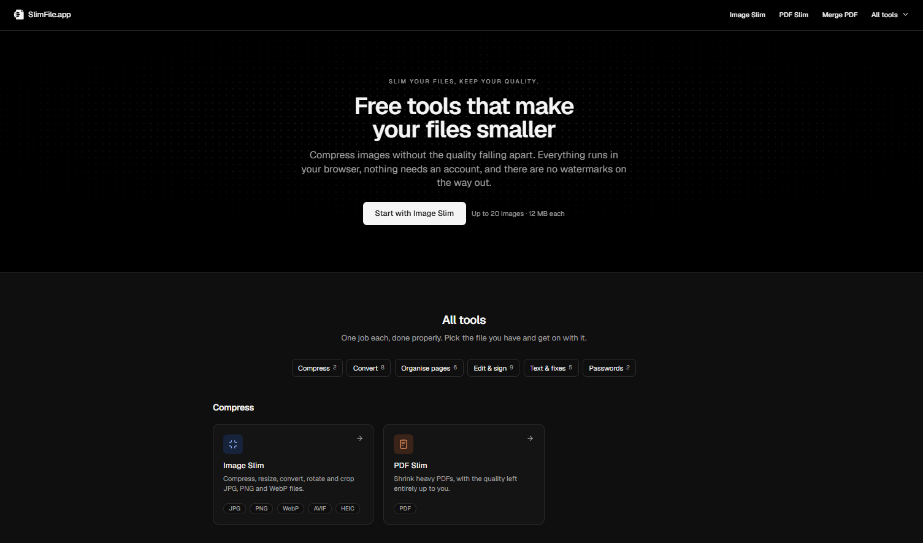923x543 pixels.
Task: Click the arrow on the PDF Slim card
Action: coord(530,438)
